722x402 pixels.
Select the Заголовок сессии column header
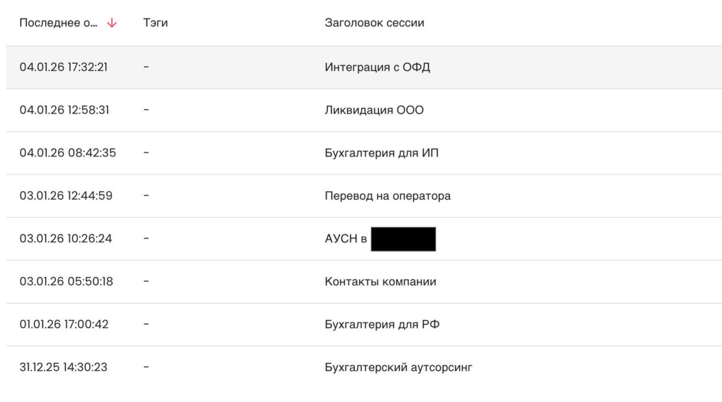[x=374, y=23]
